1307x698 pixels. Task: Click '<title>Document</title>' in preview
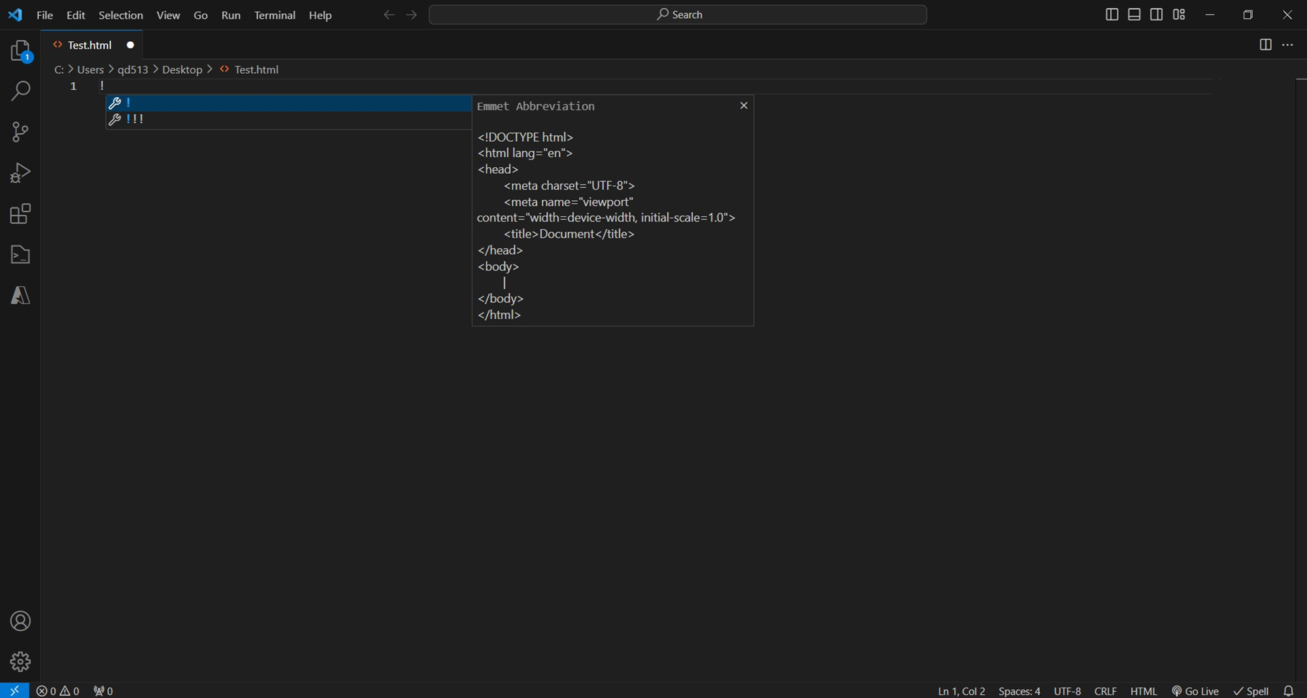click(x=569, y=234)
